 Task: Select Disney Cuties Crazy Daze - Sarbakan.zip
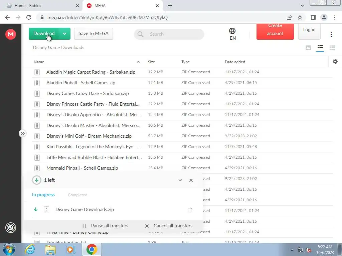(182, 93)
